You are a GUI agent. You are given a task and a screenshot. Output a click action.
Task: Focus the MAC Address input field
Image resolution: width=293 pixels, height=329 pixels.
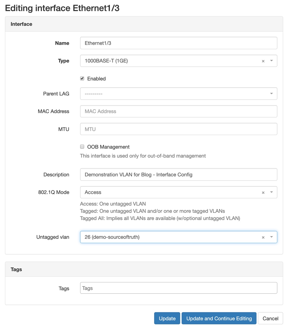pos(178,111)
